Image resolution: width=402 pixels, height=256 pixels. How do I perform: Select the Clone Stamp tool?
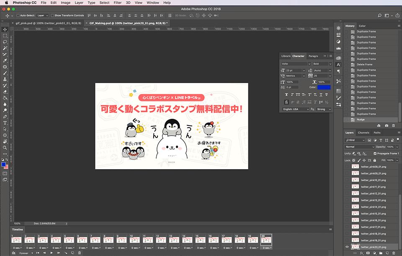(5, 79)
